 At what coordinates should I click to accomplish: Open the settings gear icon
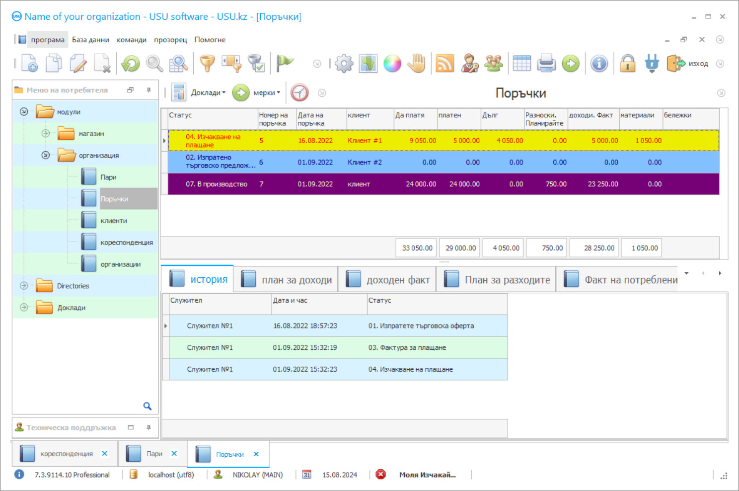point(344,64)
